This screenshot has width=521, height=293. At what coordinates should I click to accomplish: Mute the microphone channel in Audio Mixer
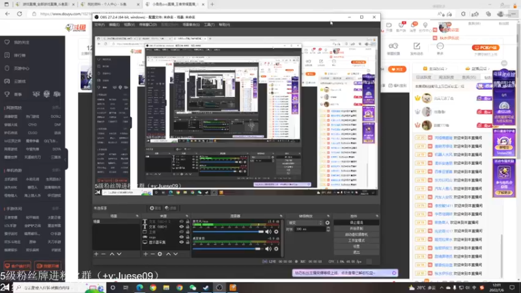coord(268,232)
